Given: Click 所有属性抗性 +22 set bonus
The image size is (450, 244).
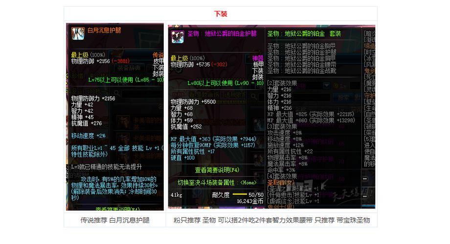Looking at the screenshot, I should [290, 151].
